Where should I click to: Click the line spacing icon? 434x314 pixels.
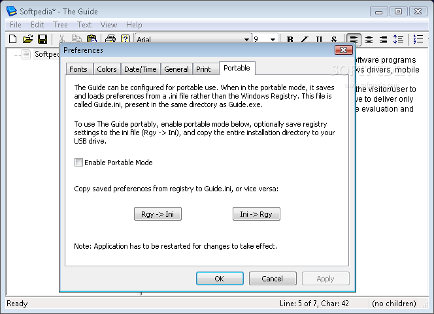[398, 40]
